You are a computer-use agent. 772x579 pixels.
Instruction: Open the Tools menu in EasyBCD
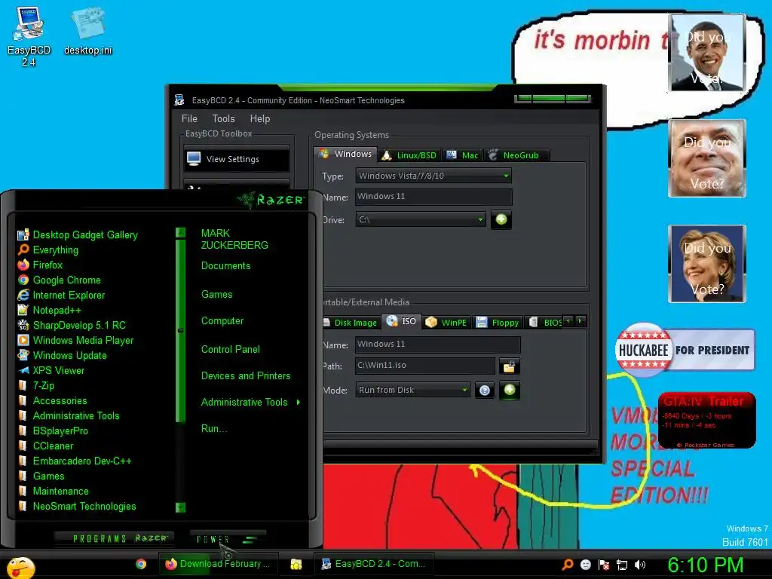click(223, 118)
